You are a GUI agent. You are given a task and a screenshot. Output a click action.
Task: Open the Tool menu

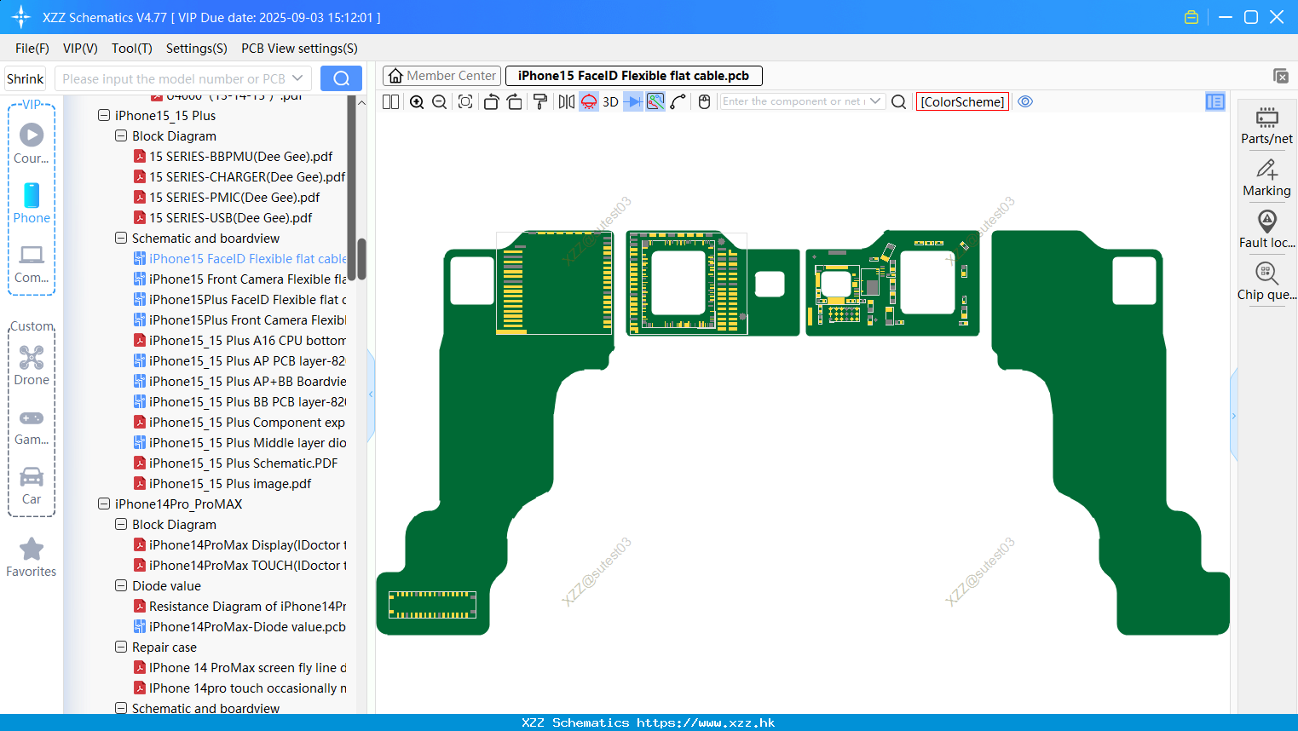(x=132, y=49)
